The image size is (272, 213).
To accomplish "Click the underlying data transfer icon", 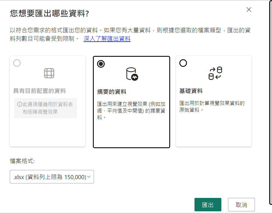I will [215, 73].
